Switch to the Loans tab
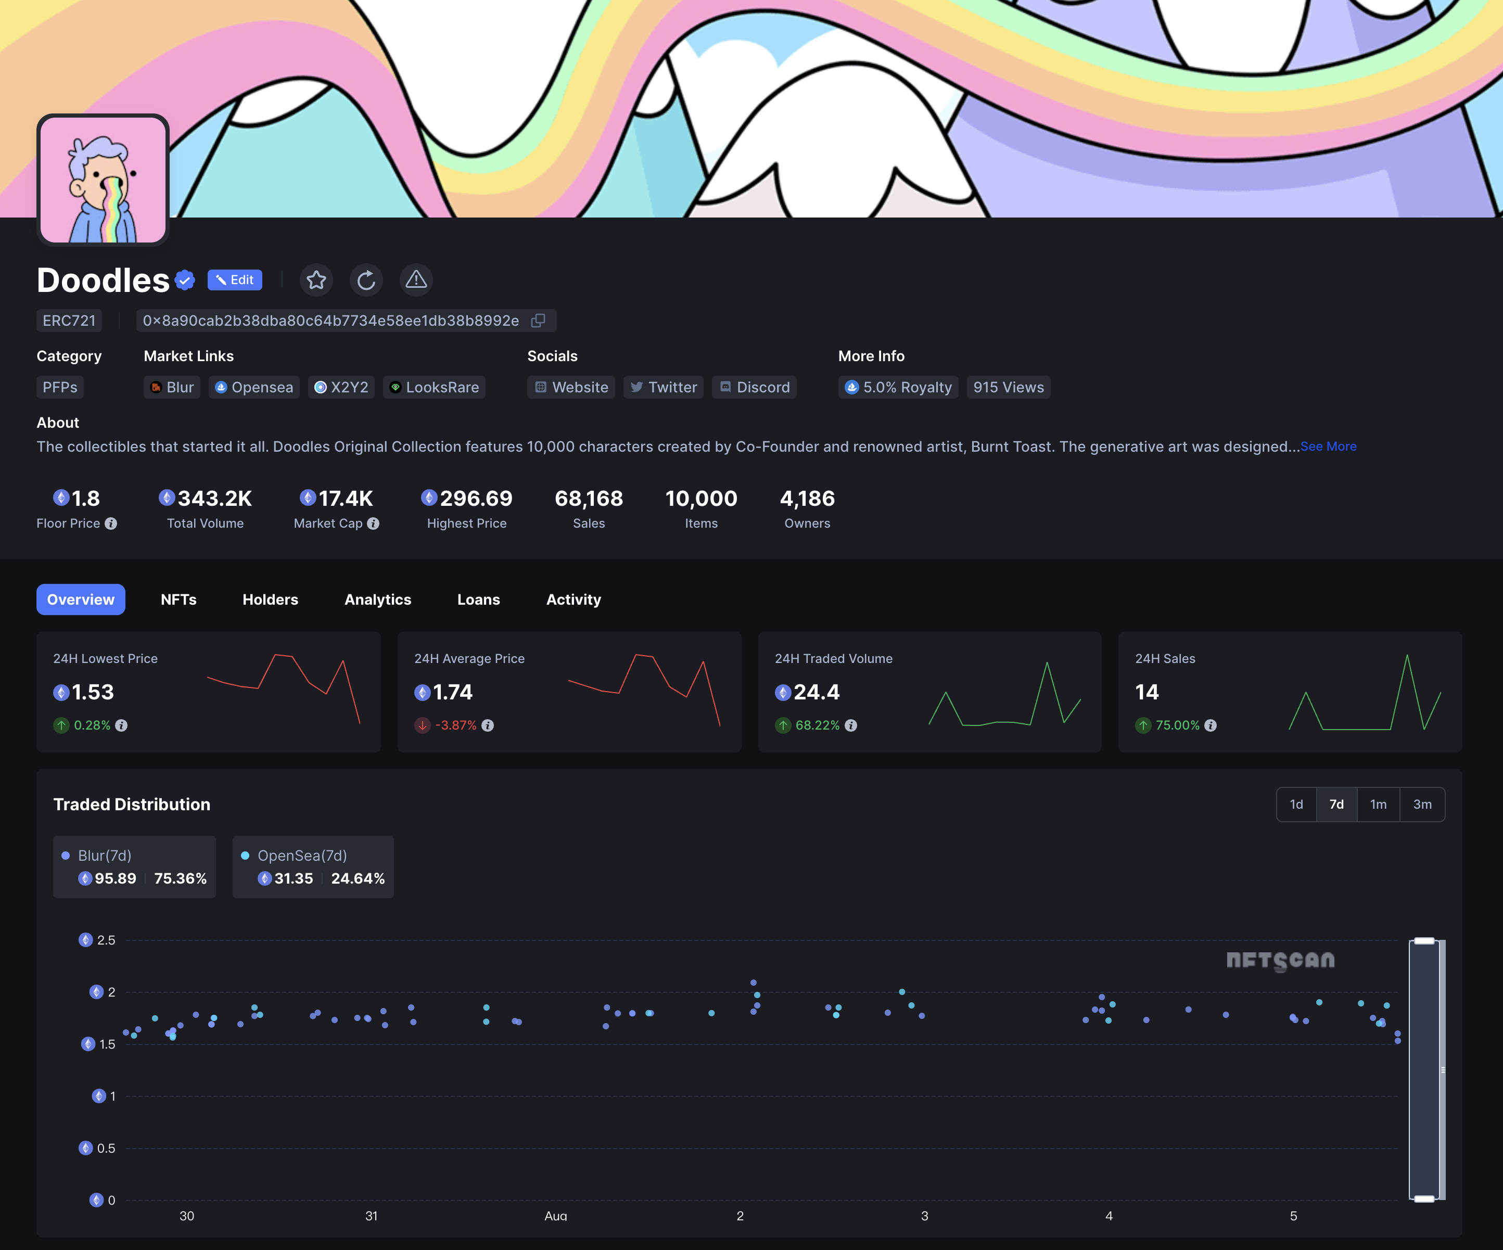Screen dimensions: 1503x1250 point(479,600)
